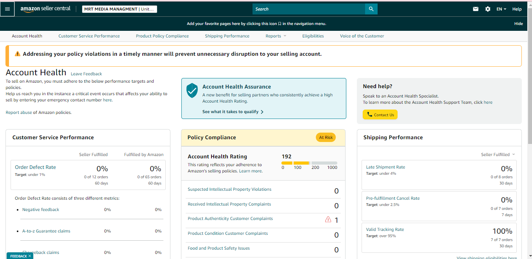The image size is (532, 259).
Task: Click the red alert icon beside Product Authenticity
Action: (x=328, y=220)
